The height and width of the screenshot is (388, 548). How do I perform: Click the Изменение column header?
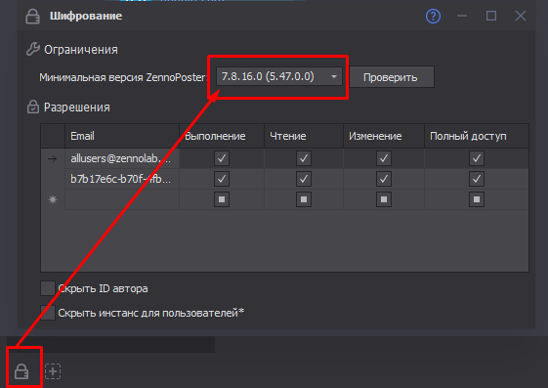tap(383, 136)
